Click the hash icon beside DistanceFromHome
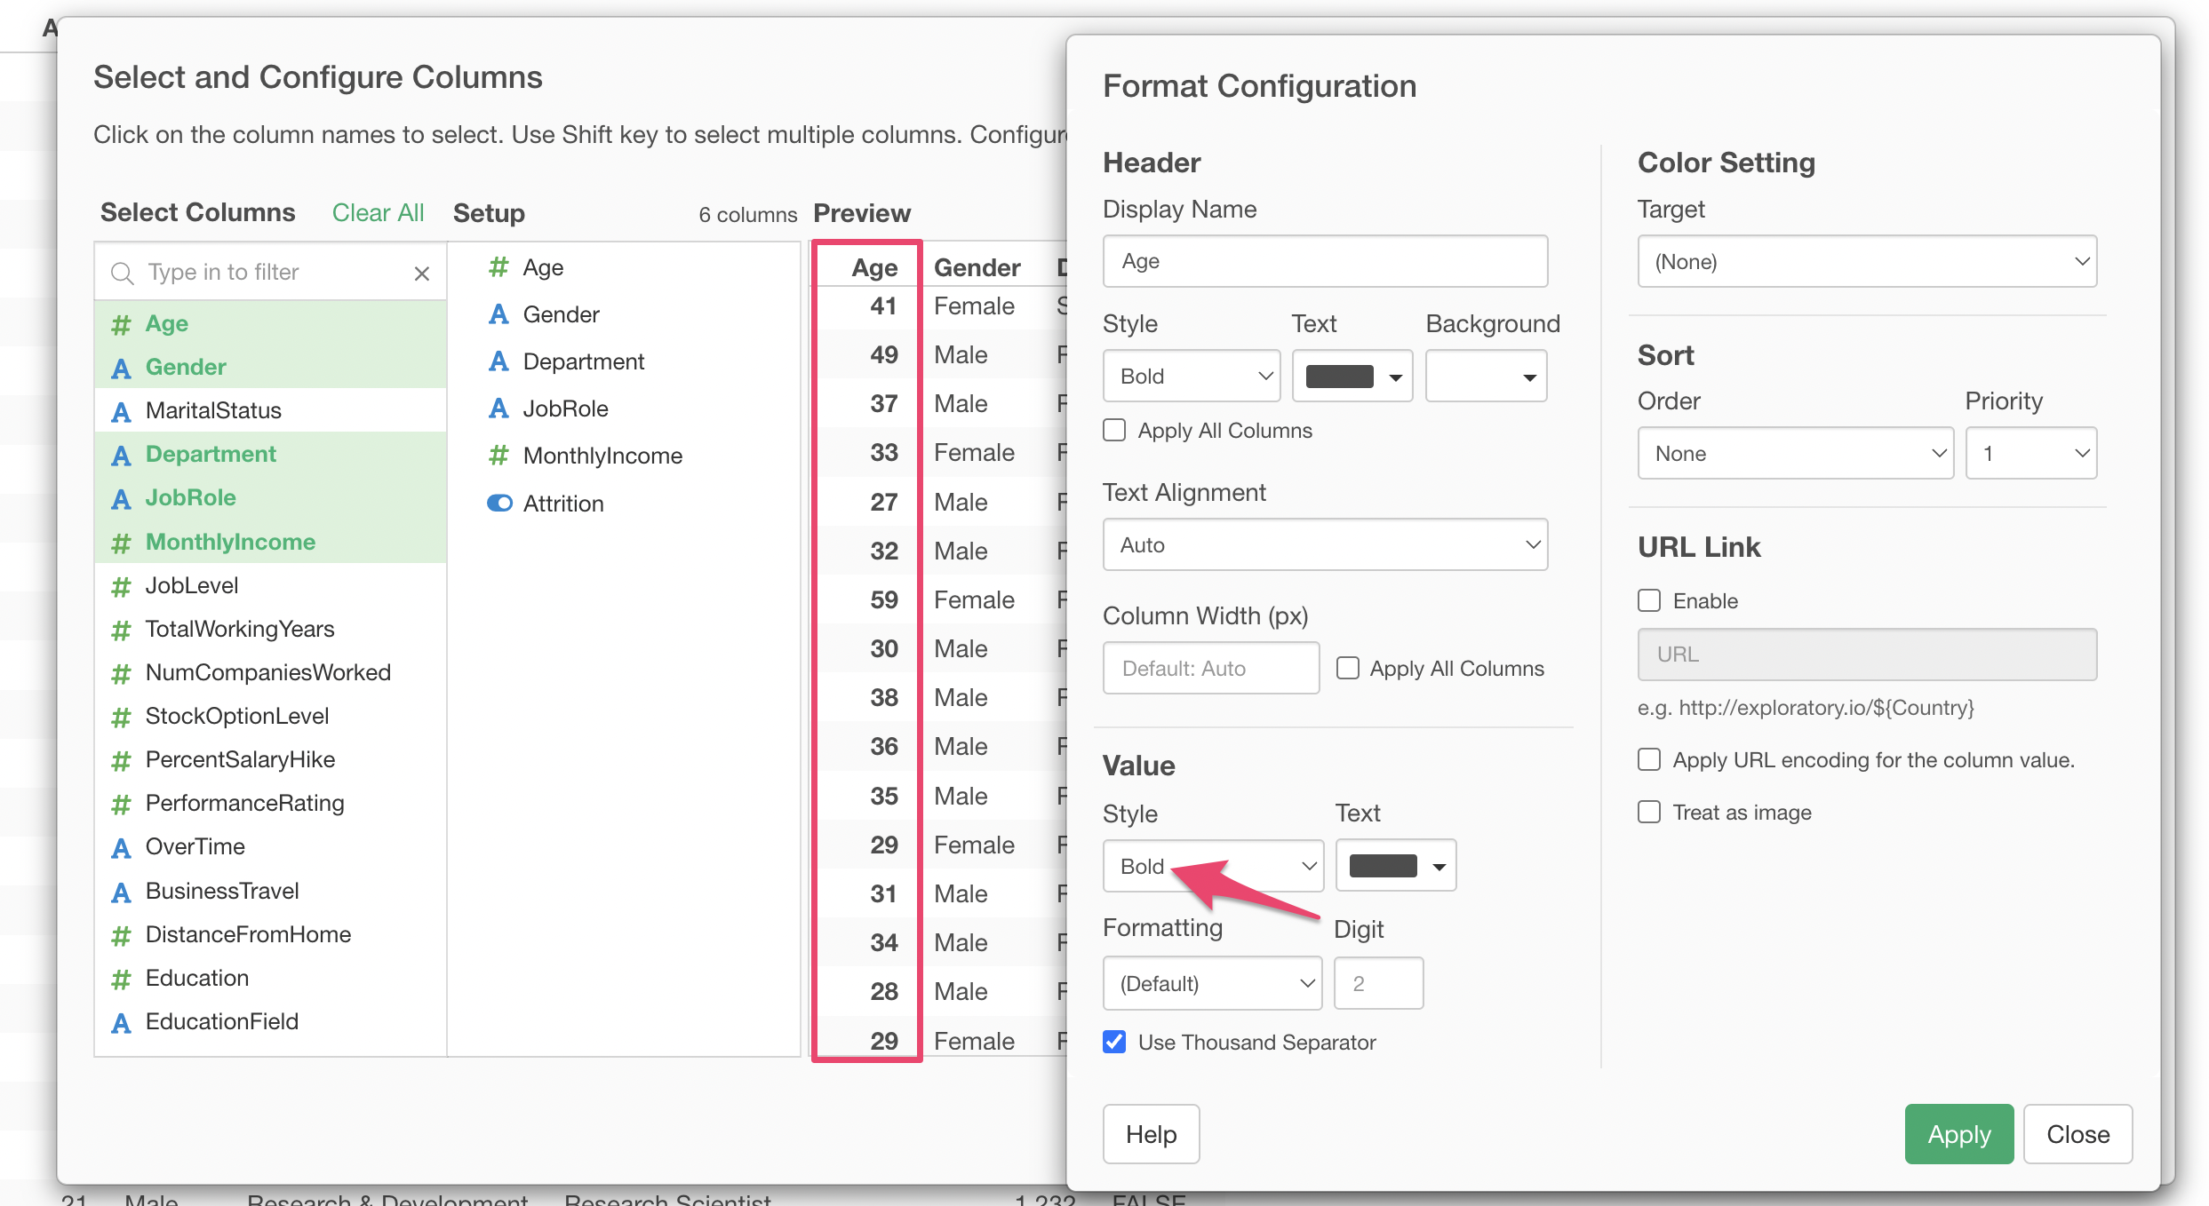2209x1206 pixels. (121, 935)
